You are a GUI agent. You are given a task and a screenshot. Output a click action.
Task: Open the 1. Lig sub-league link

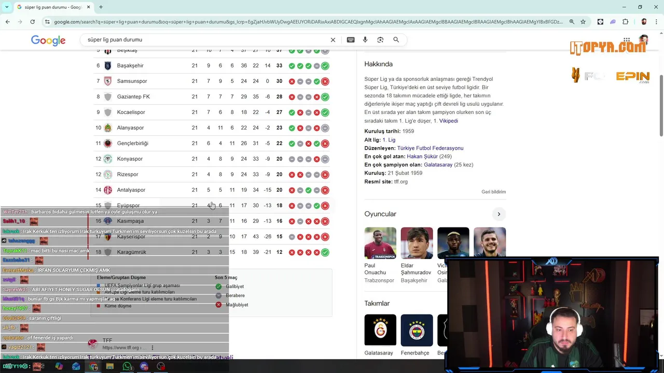pos(389,140)
